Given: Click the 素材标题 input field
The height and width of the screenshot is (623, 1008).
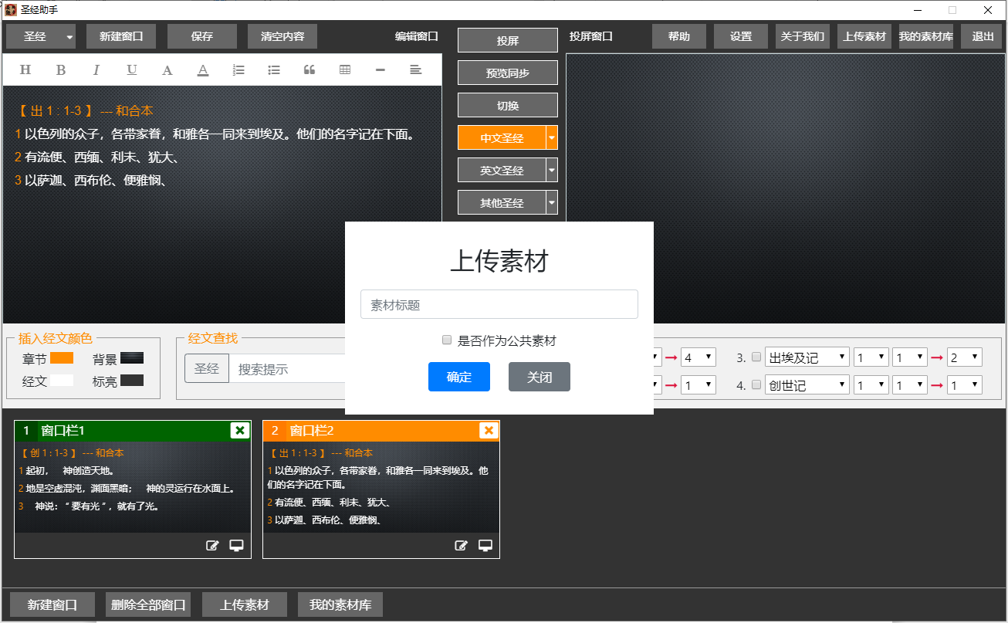Looking at the screenshot, I should tap(499, 304).
